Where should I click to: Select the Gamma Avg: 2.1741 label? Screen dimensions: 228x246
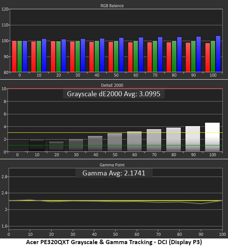pyautogui.click(x=114, y=173)
